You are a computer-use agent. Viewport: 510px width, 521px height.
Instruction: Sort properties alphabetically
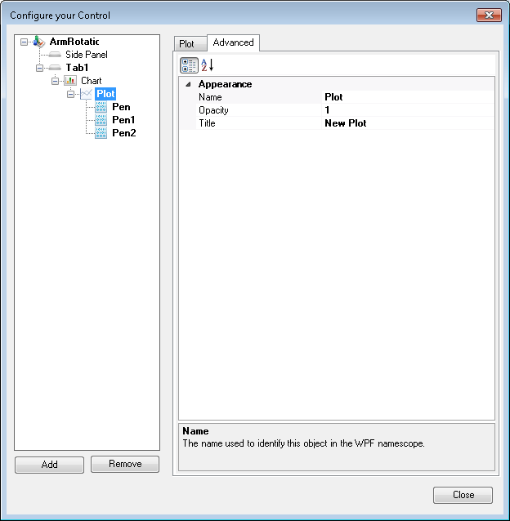(208, 65)
